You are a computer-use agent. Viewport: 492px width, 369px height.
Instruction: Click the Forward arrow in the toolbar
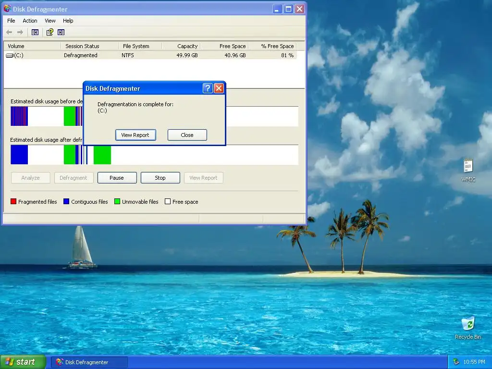(20, 32)
